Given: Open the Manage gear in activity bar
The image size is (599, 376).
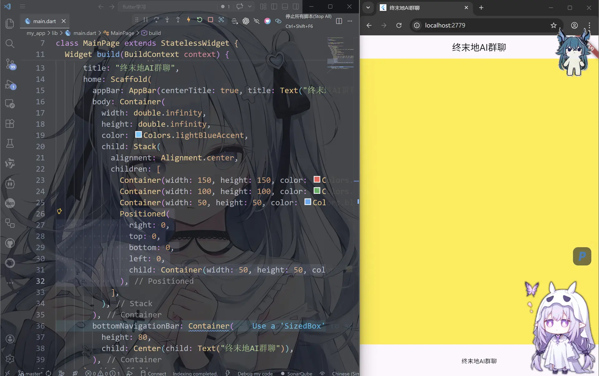Looking at the screenshot, I should coord(10,359).
